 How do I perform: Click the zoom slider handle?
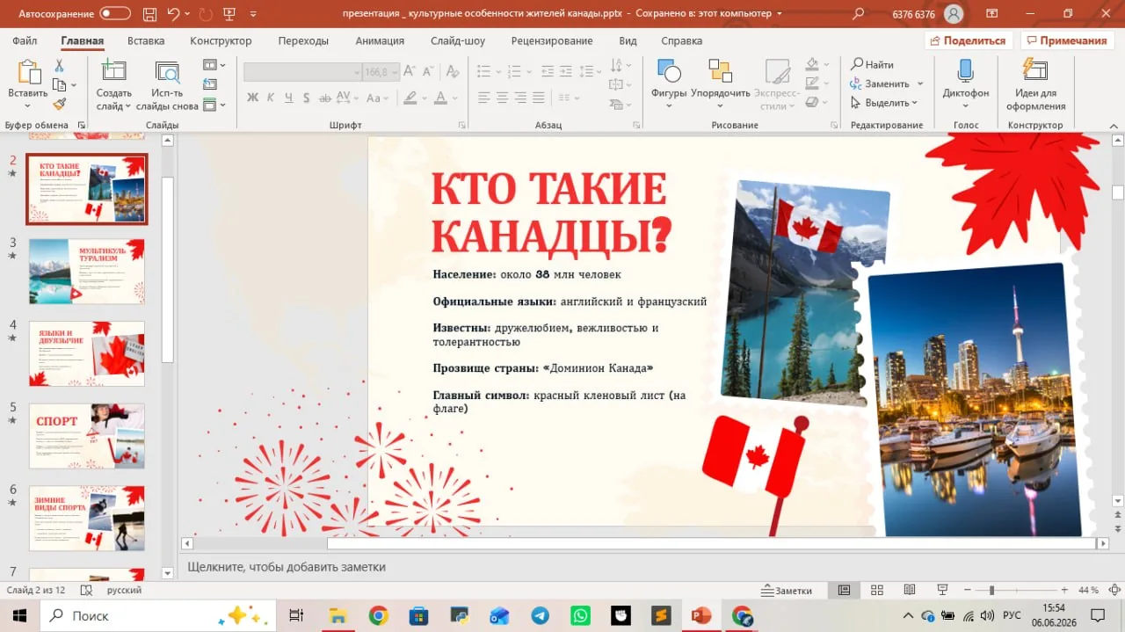991,591
